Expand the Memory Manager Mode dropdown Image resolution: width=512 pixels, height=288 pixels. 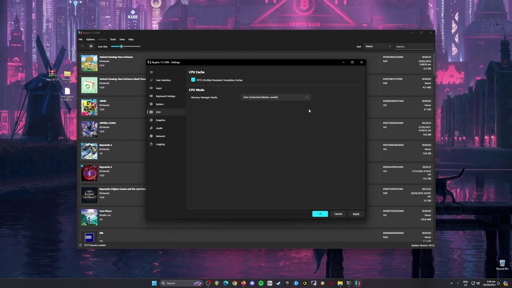click(x=276, y=97)
